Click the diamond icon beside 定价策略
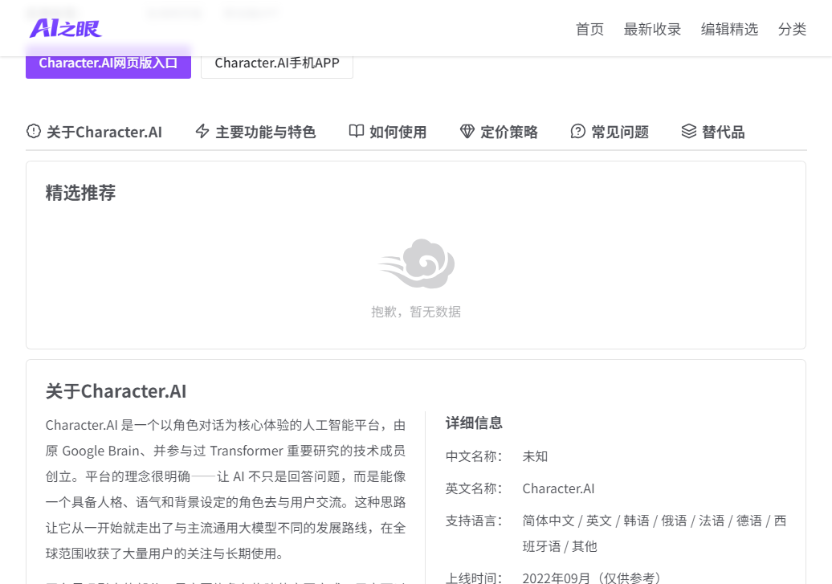 pos(467,131)
